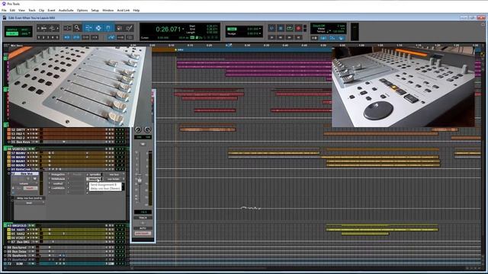The image size is (488, 274).
Task: Select the Pencil tool
Action: coord(130,28)
